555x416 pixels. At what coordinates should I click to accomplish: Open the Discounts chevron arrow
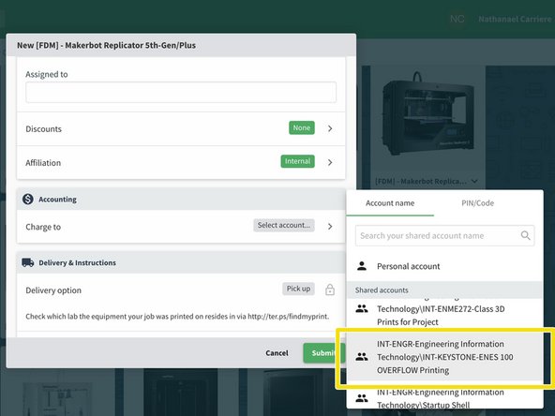click(x=330, y=128)
